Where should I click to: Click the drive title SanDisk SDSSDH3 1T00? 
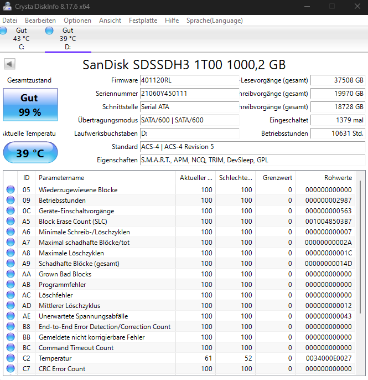[184, 65]
